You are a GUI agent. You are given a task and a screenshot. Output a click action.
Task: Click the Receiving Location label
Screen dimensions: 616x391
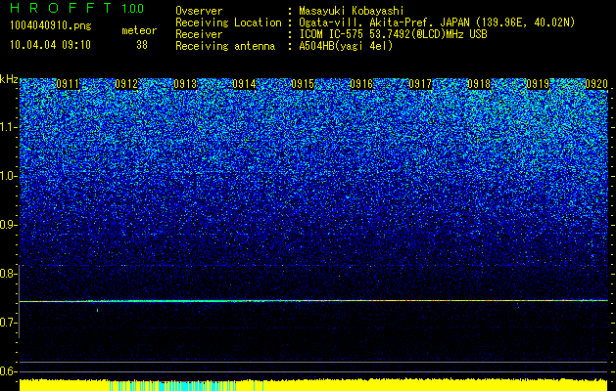[228, 22]
